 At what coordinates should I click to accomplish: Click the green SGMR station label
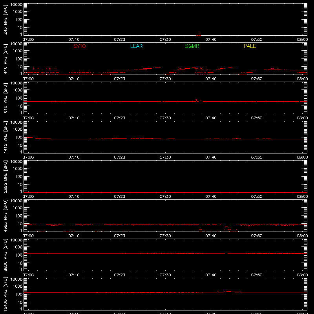[x=192, y=46]
